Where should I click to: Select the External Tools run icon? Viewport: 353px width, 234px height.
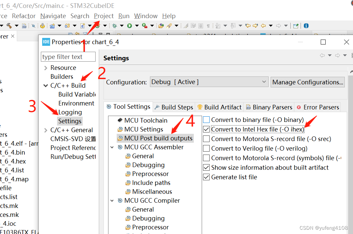144,25
